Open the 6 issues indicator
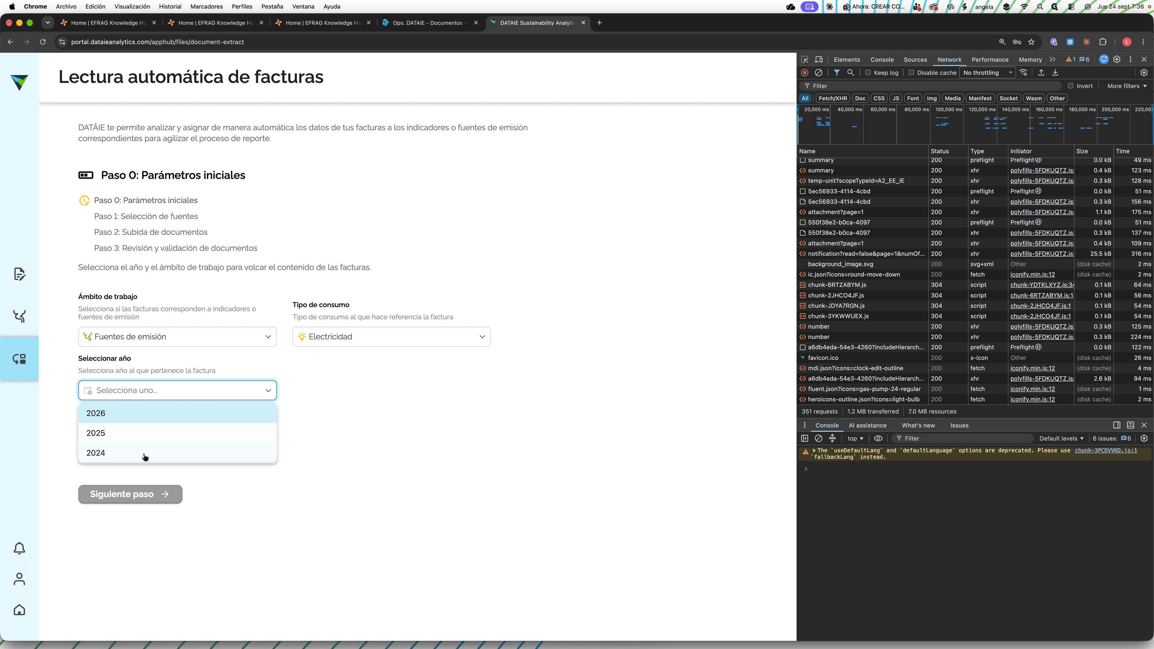1154x649 pixels. pyautogui.click(x=1112, y=438)
